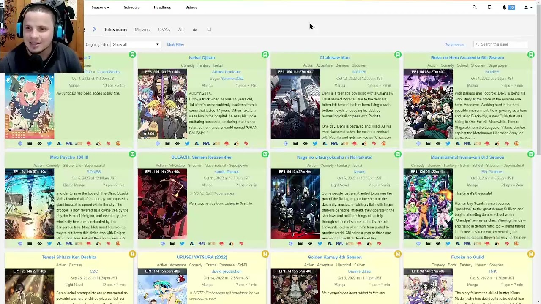Click Kage no Jitsuryokusha eye icon

(x=310, y=243)
